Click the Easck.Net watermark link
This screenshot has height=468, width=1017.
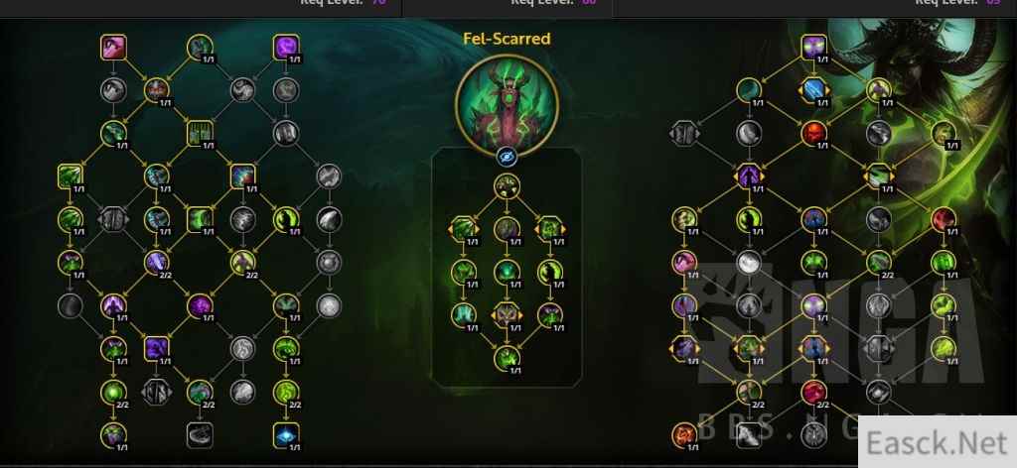938,442
